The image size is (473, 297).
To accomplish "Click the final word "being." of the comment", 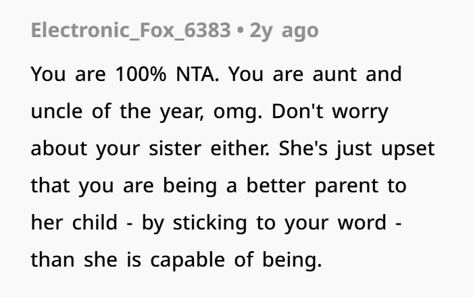I will pyautogui.click(x=292, y=261).
